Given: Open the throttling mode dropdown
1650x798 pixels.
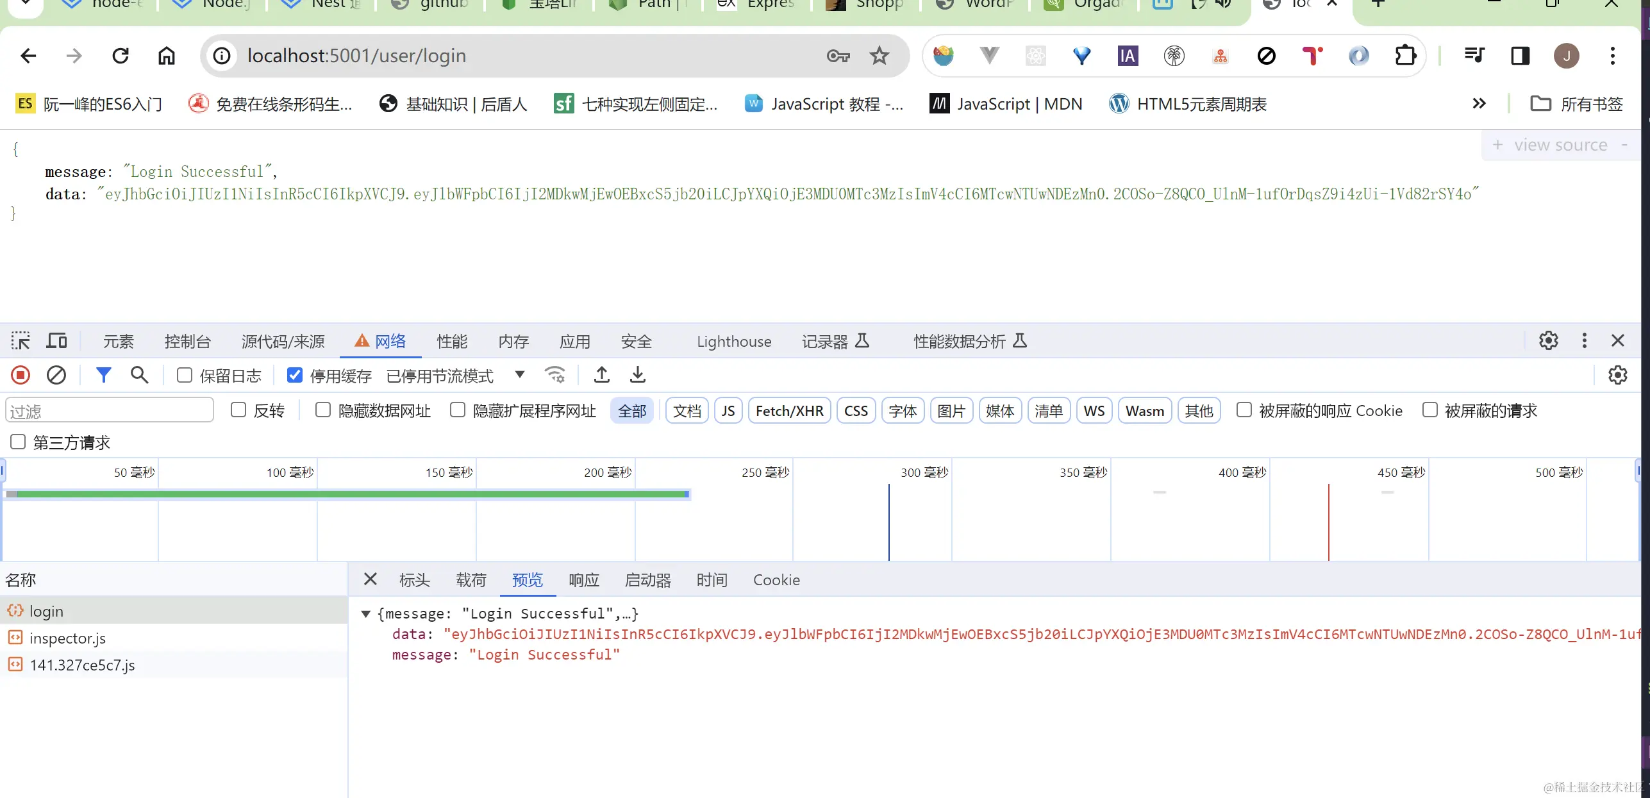Looking at the screenshot, I should 520,375.
